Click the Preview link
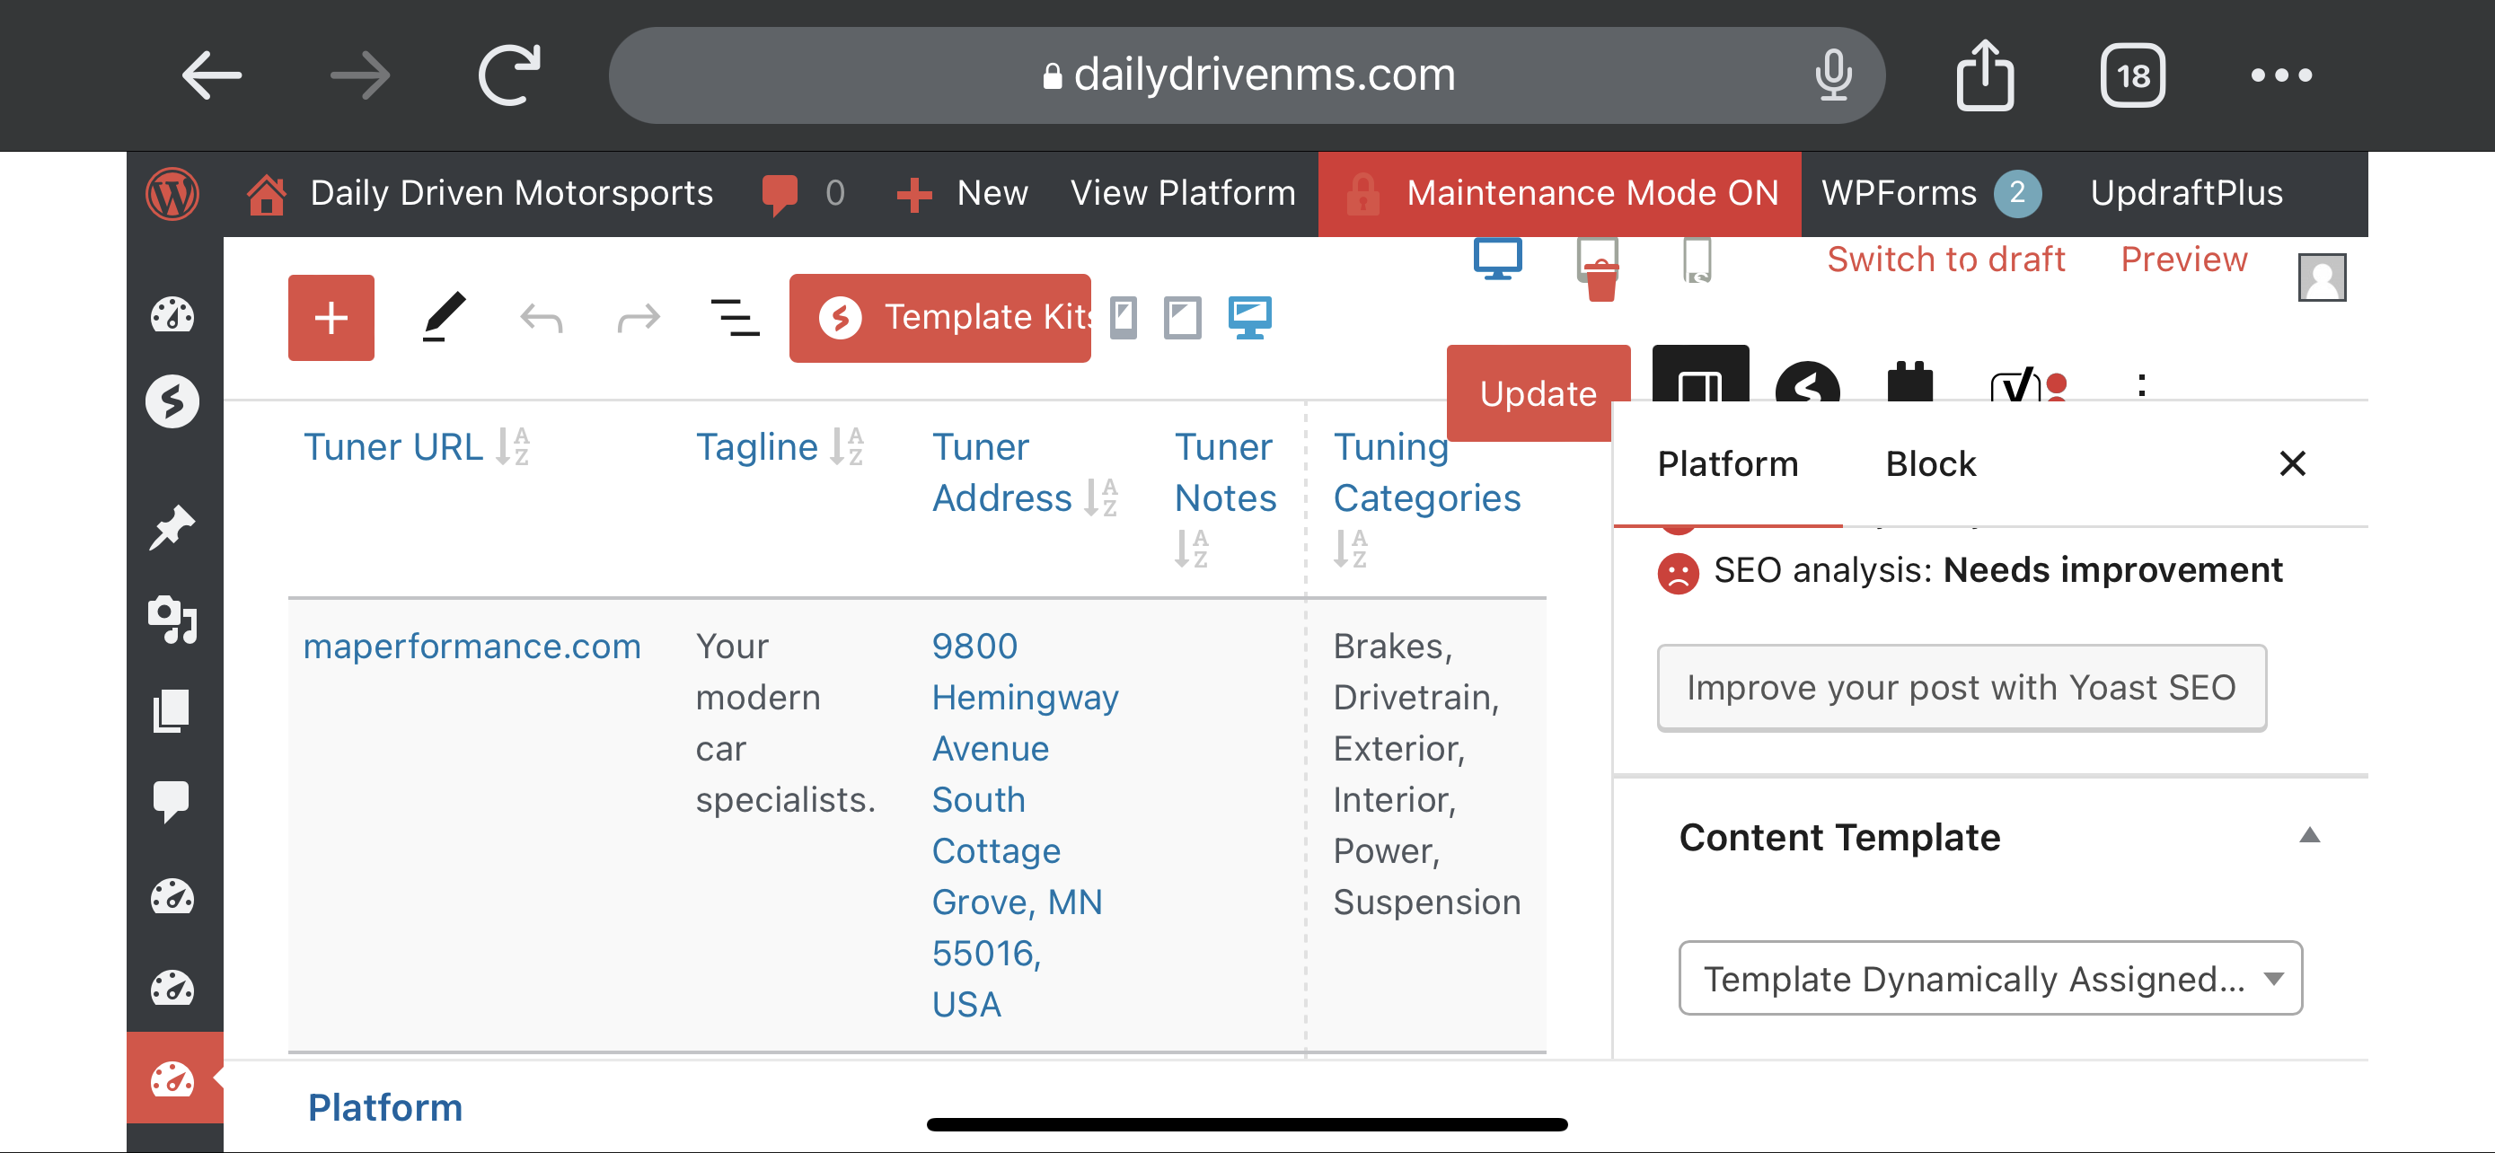 pos(2184,260)
